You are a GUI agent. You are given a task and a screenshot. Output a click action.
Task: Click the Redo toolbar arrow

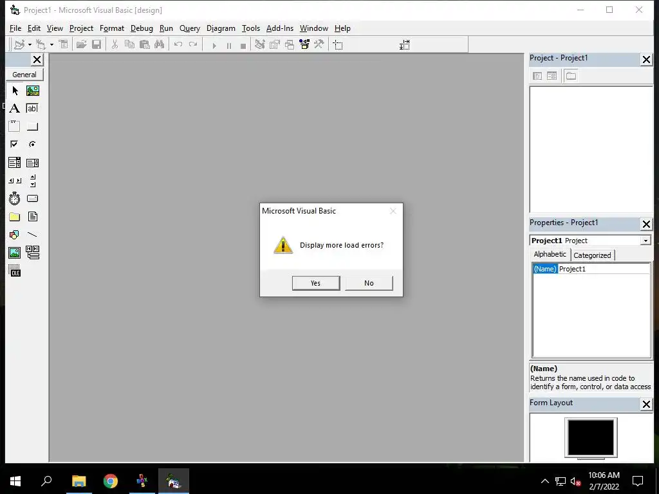pyautogui.click(x=193, y=44)
